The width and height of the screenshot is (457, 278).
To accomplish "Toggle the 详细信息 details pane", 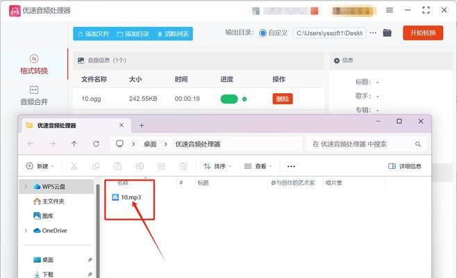I will (x=405, y=166).
